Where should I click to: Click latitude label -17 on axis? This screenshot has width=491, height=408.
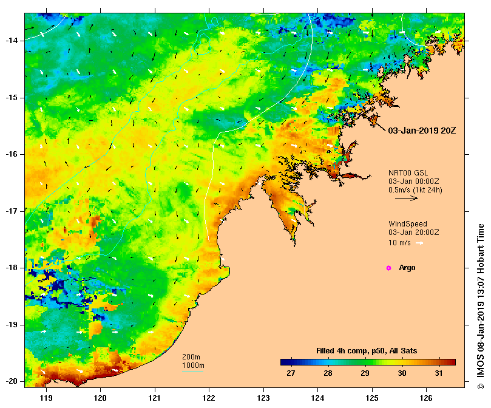click(12, 211)
